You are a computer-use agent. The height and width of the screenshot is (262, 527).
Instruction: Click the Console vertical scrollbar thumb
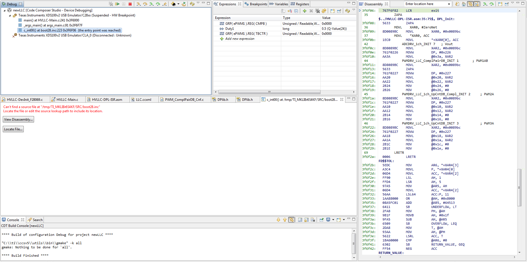click(354, 244)
